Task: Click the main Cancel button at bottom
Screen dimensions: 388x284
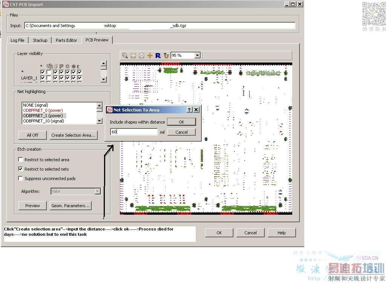Action: tap(250, 233)
